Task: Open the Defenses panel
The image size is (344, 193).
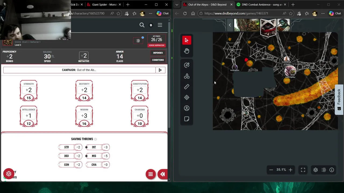Action: (158, 53)
